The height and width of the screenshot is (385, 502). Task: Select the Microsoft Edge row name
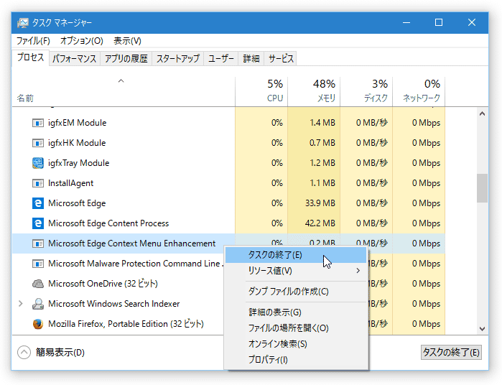coord(77,203)
